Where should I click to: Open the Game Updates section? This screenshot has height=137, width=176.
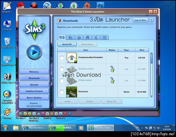34,98
